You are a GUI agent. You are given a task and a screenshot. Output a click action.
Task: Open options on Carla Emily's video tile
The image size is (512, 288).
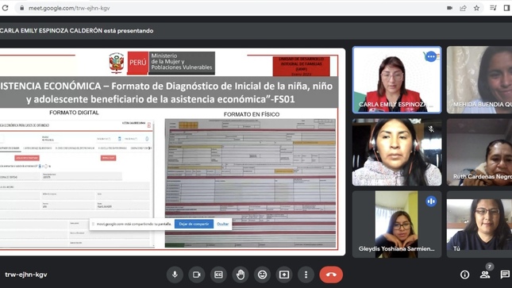click(431, 57)
